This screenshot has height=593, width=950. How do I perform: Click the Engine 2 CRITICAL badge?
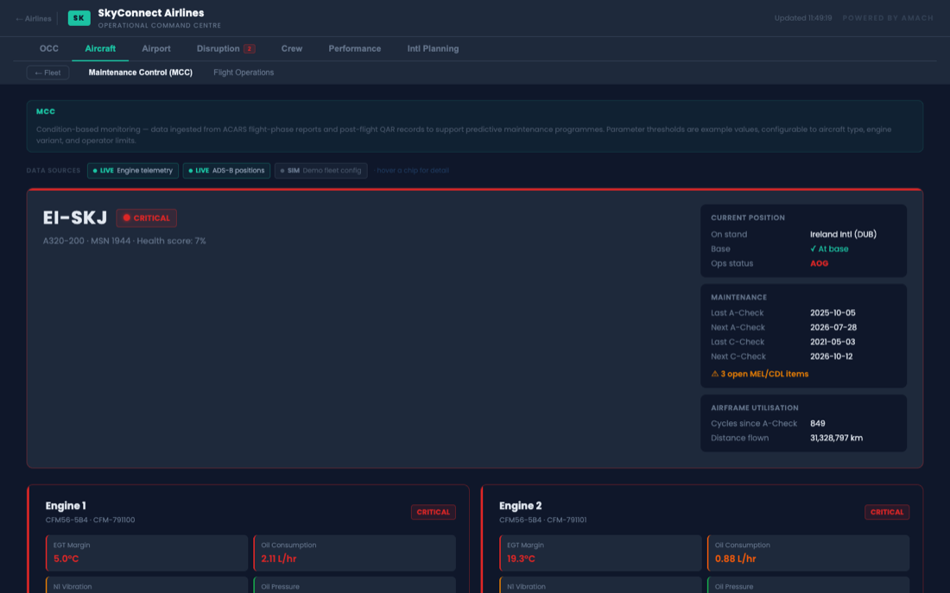coord(887,513)
